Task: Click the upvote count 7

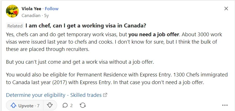Action: pos(38,106)
